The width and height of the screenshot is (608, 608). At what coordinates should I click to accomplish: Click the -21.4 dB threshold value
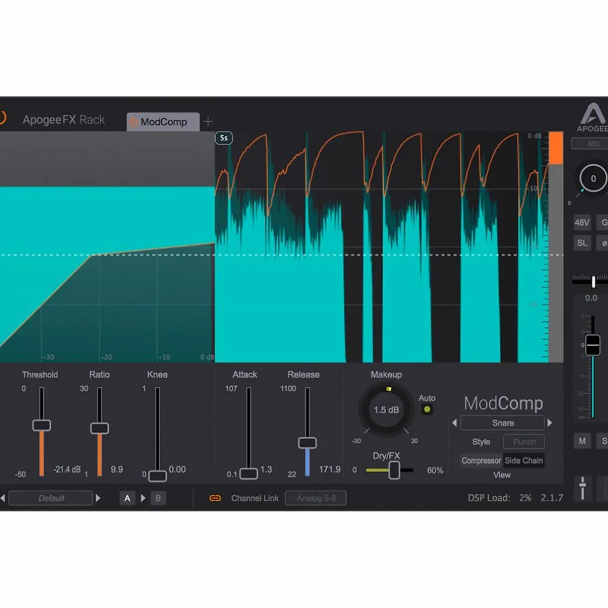[x=67, y=470]
